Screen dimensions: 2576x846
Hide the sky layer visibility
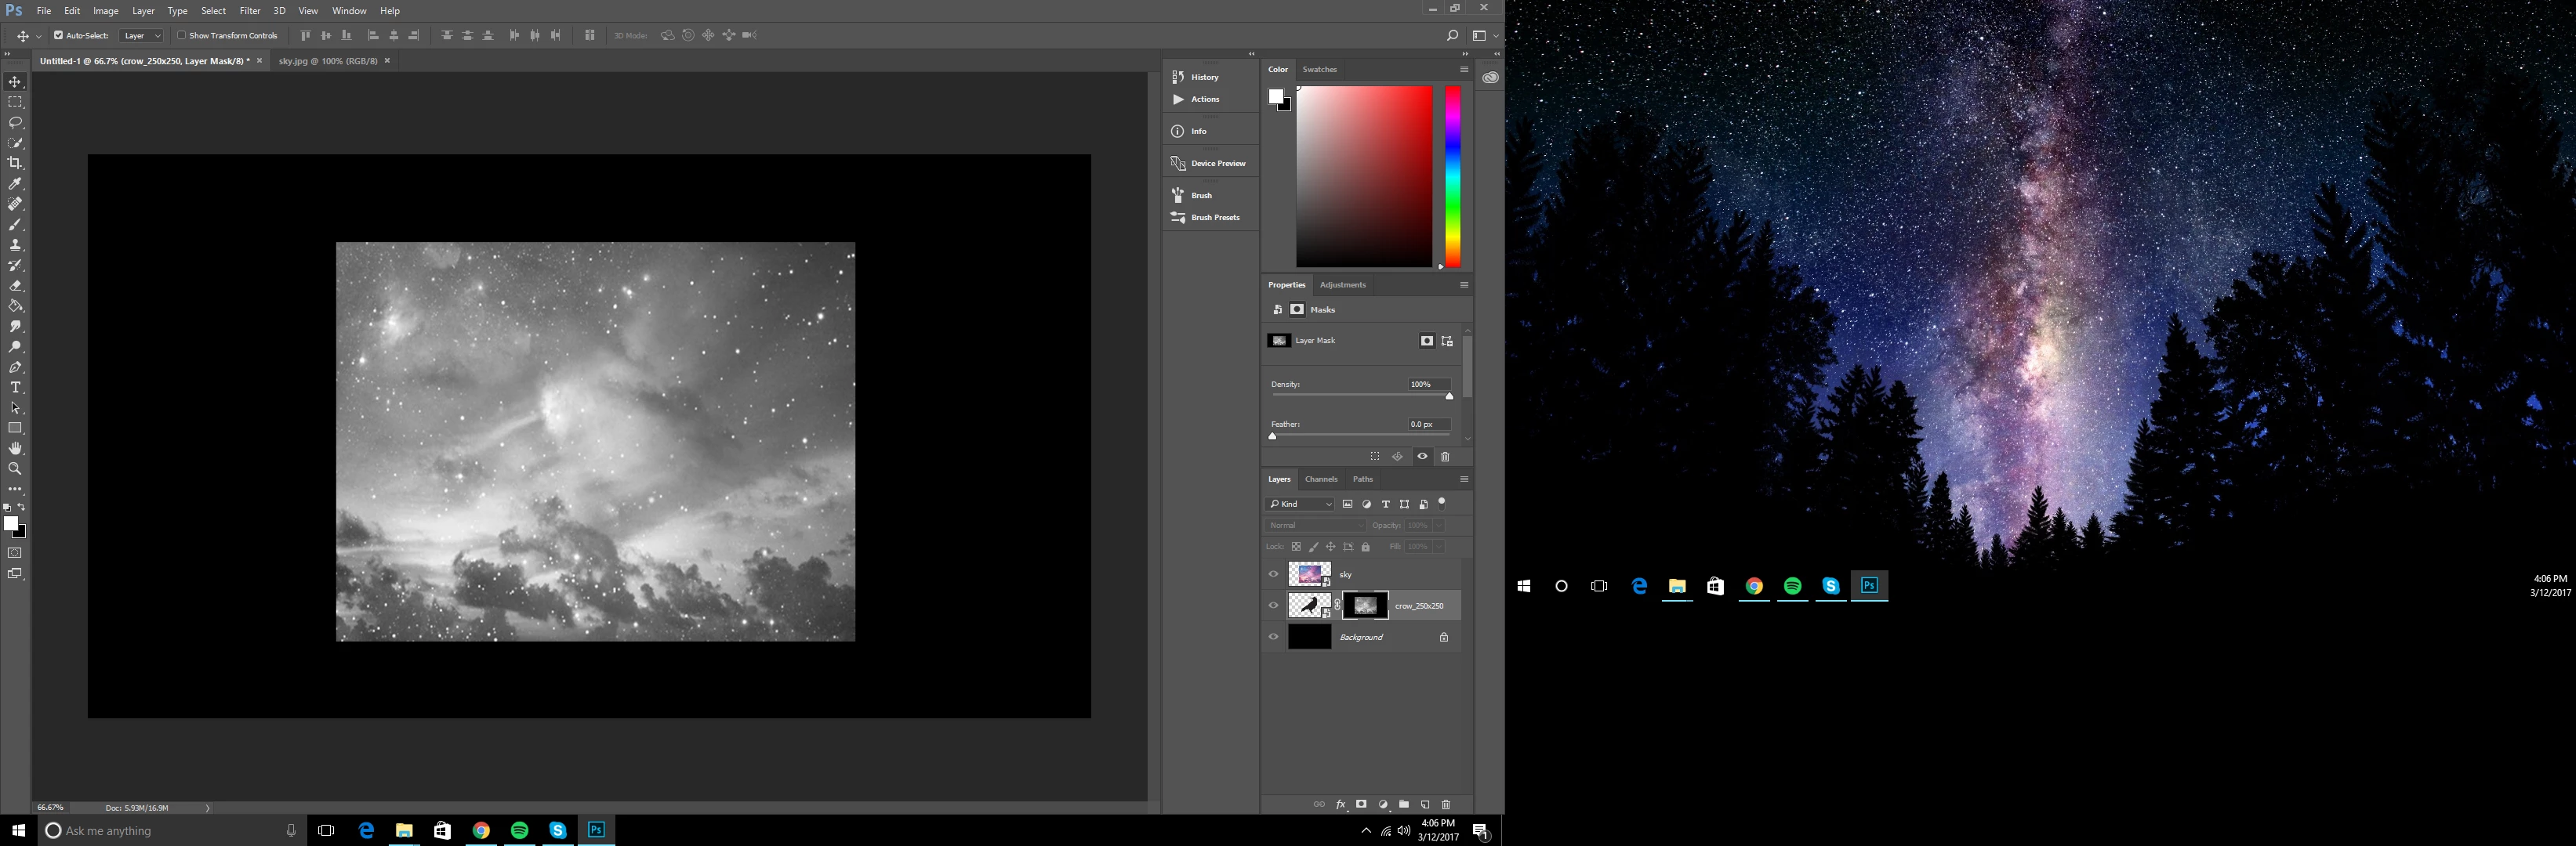point(1273,574)
